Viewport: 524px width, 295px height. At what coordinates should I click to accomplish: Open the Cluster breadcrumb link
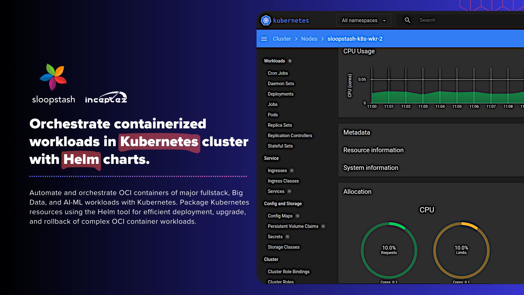pos(282,39)
